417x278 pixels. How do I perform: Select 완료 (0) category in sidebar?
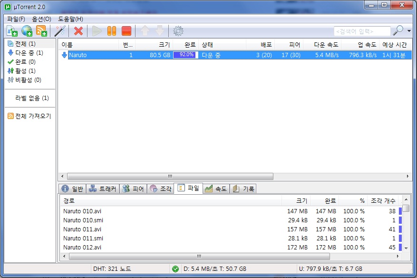pyautogui.click(x=21, y=62)
